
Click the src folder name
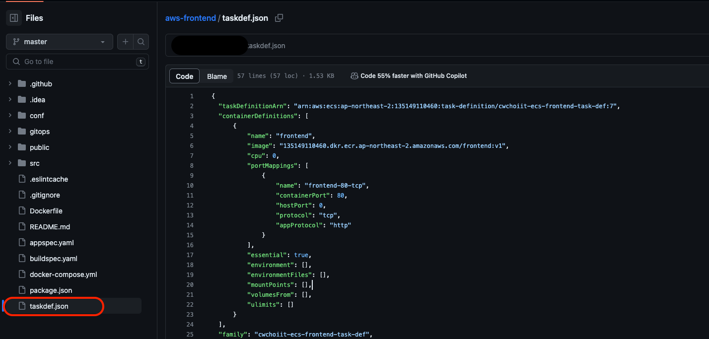(x=35, y=163)
